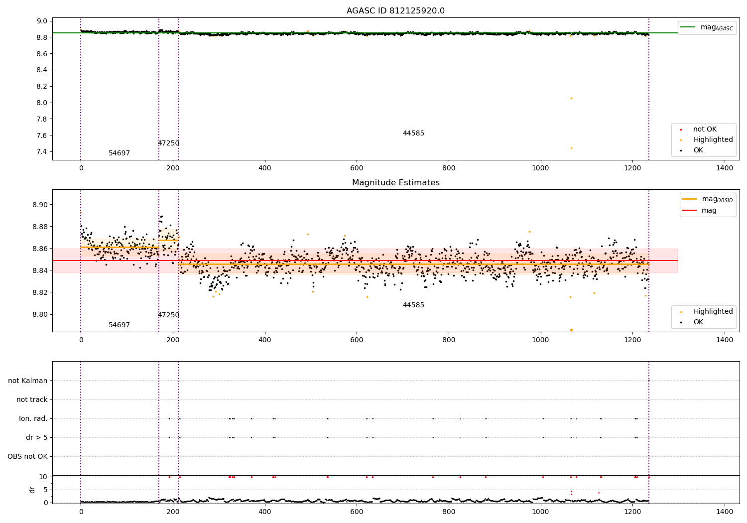Click obsid label 44585 in Magnitude Estimates plot
Viewport: 747px width, 523px height.
tap(413, 305)
